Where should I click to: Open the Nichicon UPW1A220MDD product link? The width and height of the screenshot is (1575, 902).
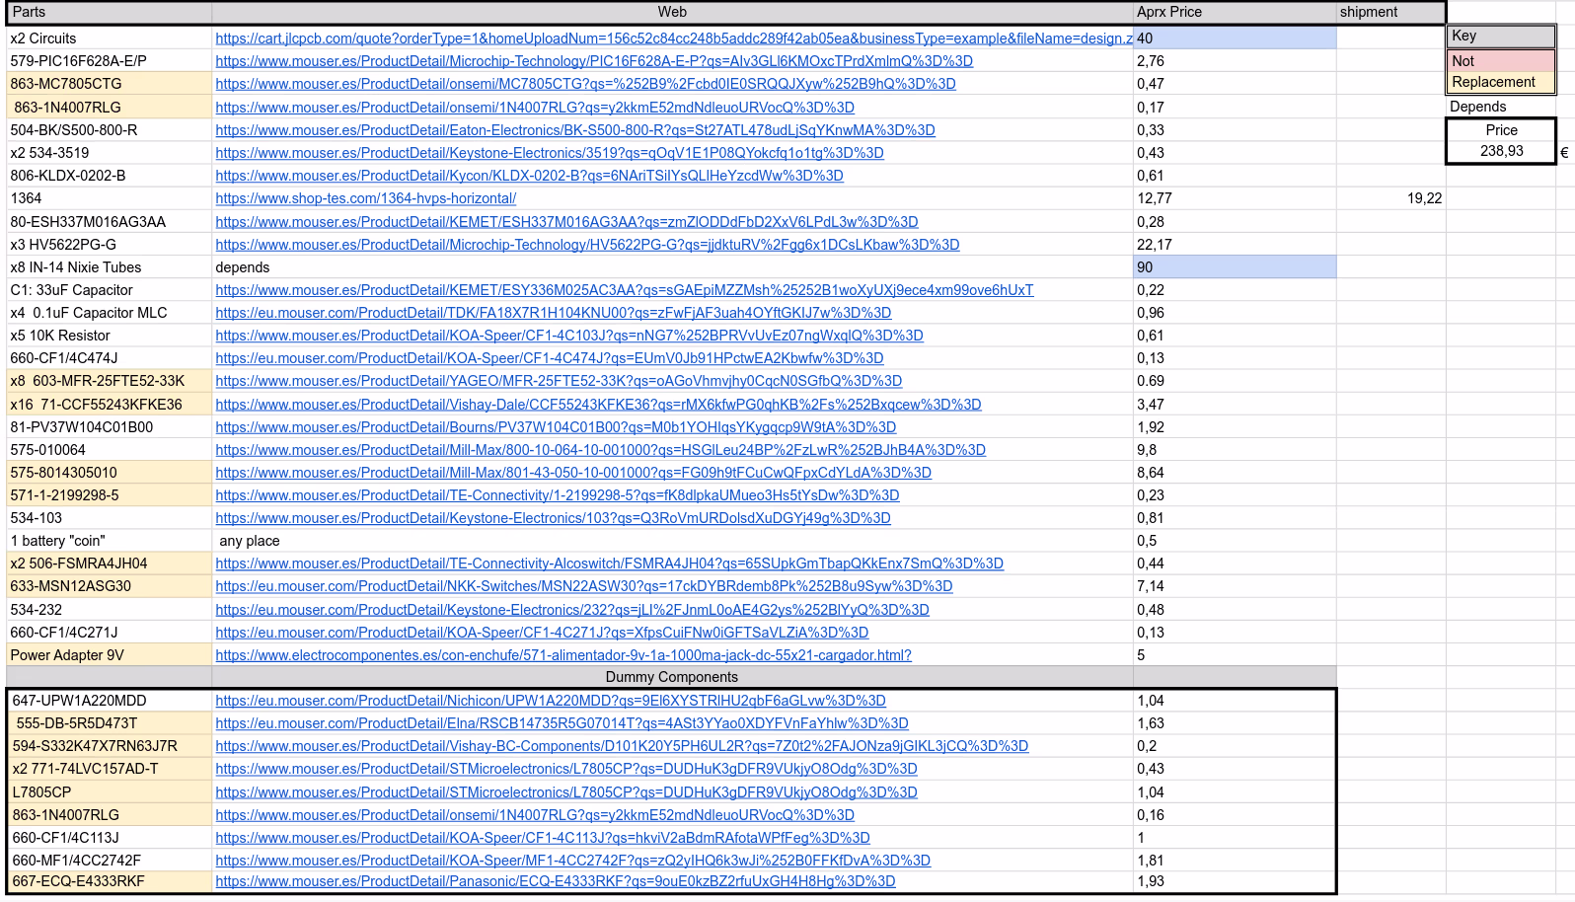tap(550, 701)
